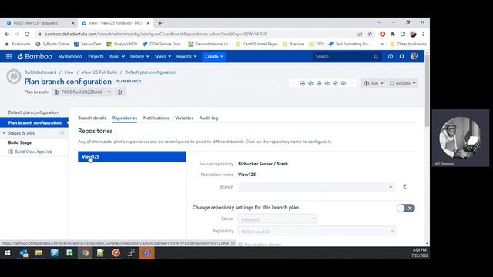Open Build Stage in sidebar
This screenshot has width=493, height=277.
click(x=20, y=142)
